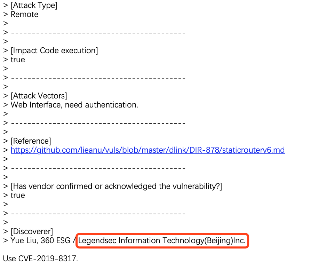Image resolution: width=318 pixels, height=270 pixels.
Task: Click the [Attack Vectors] heading
Action: coord(39,96)
